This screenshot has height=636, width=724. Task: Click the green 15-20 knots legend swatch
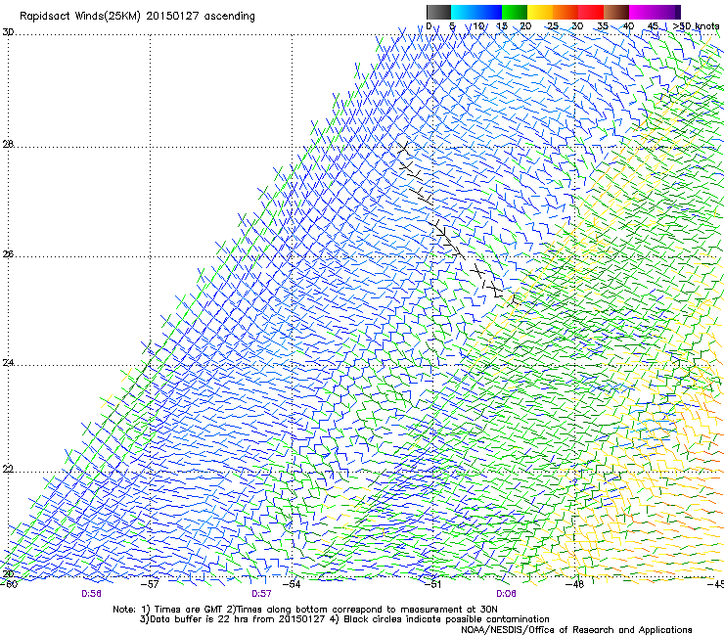(x=515, y=12)
